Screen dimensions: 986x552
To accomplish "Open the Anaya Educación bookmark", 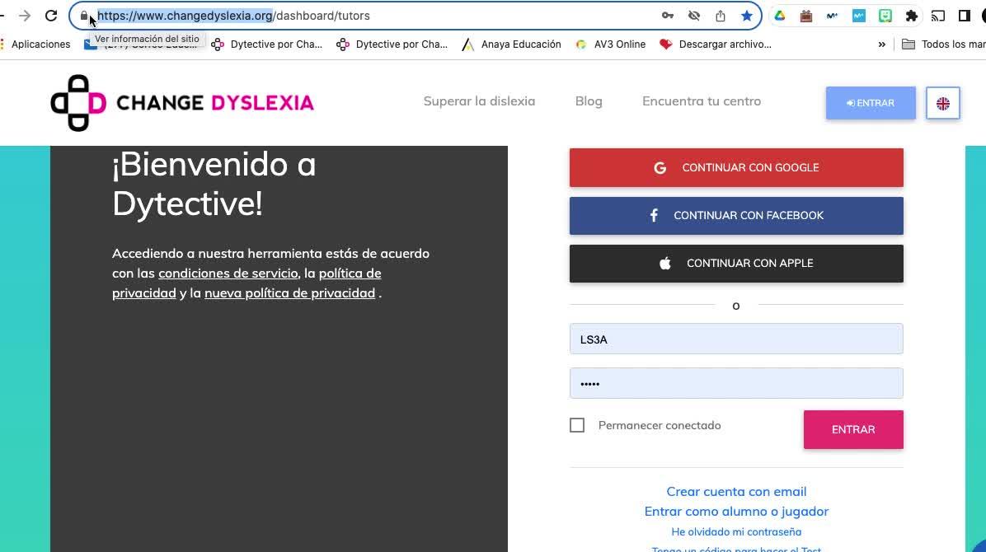I will 511,44.
